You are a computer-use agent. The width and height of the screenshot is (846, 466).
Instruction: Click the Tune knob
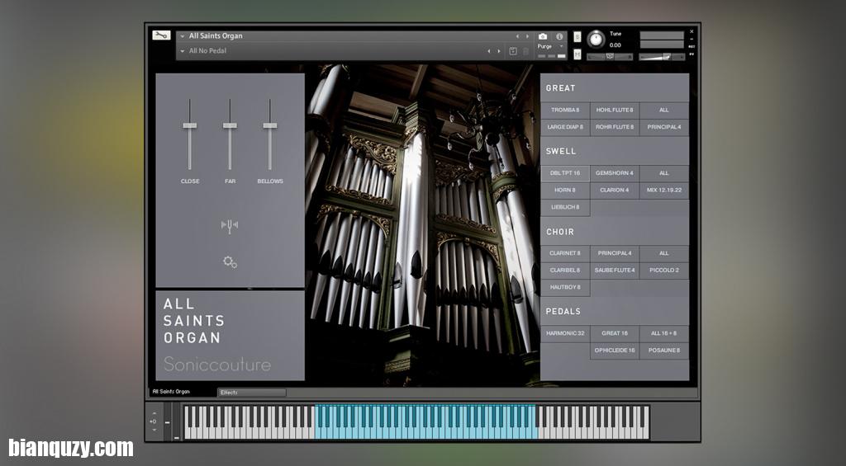596,40
